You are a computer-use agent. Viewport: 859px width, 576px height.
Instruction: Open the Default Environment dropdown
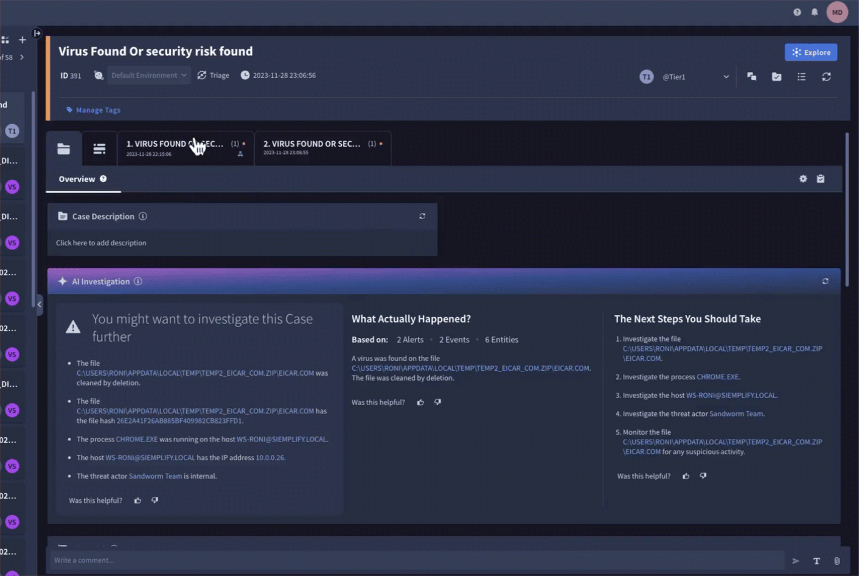click(x=148, y=76)
